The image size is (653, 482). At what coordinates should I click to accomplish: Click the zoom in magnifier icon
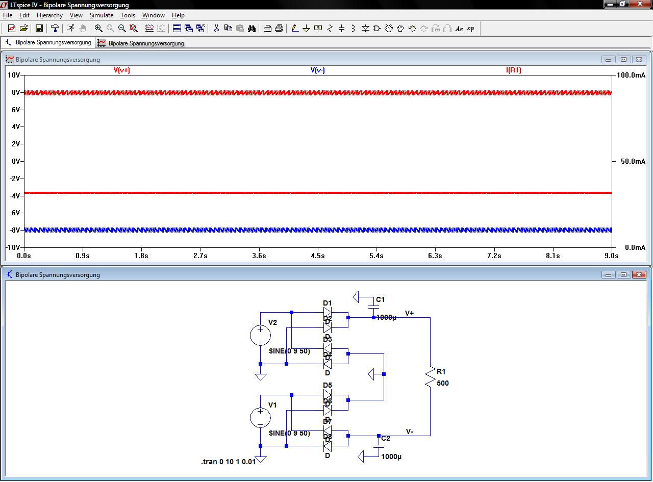click(x=98, y=29)
